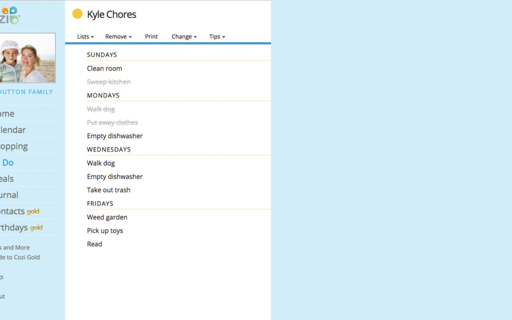Open the Lists dropdown menu

click(85, 37)
